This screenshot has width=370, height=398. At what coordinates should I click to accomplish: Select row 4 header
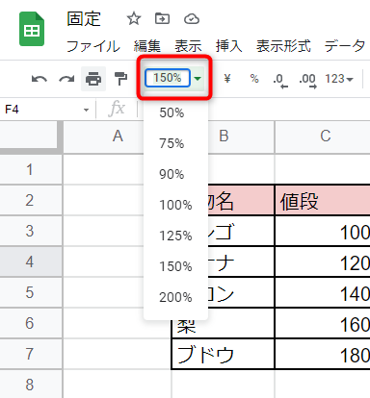30,261
